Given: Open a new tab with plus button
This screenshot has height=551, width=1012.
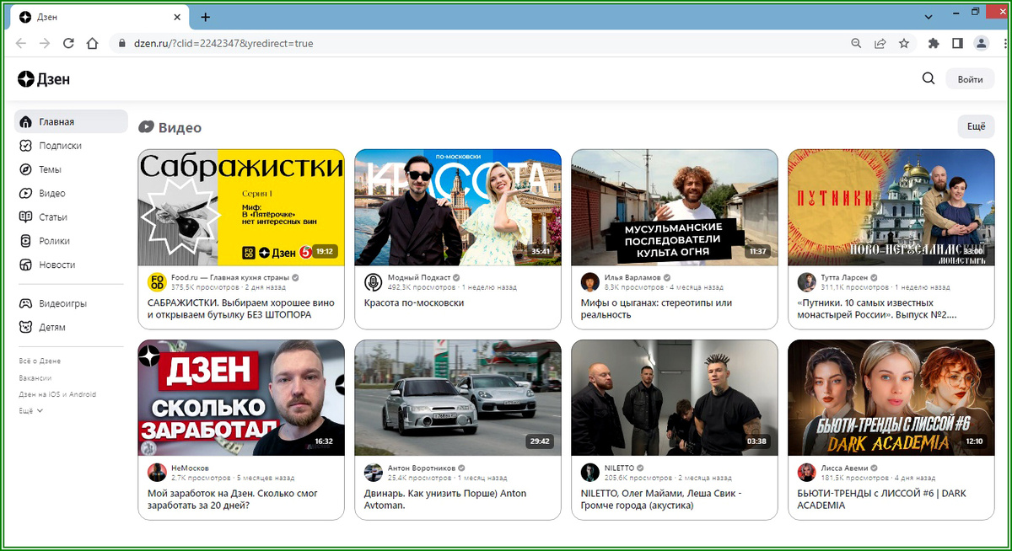Looking at the screenshot, I should coord(206,17).
